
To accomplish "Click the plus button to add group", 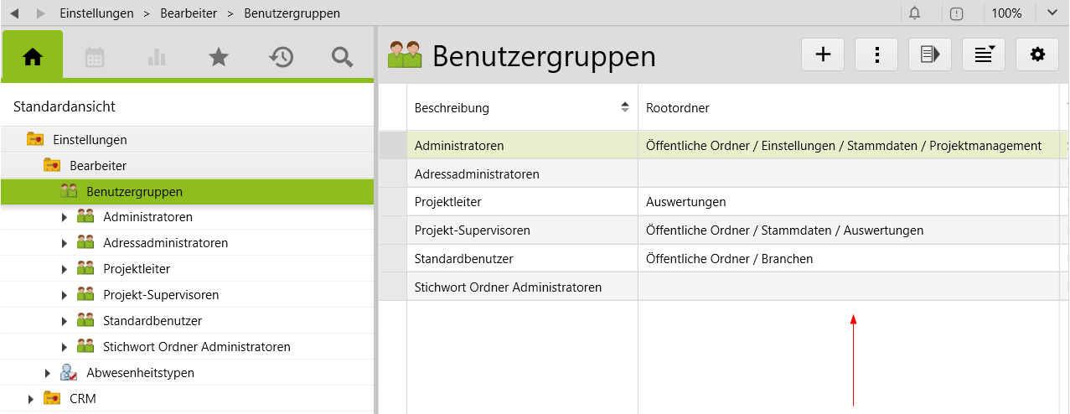I will tap(823, 54).
